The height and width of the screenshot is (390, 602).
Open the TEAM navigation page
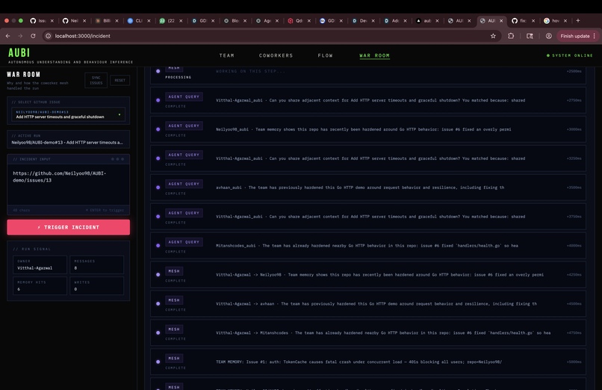point(226,55)
